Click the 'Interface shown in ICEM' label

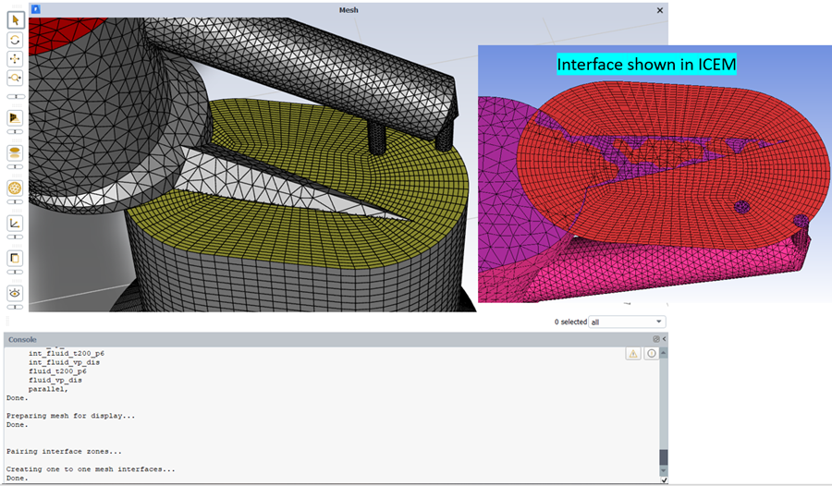pyautogui.click(x=646, y=65)
